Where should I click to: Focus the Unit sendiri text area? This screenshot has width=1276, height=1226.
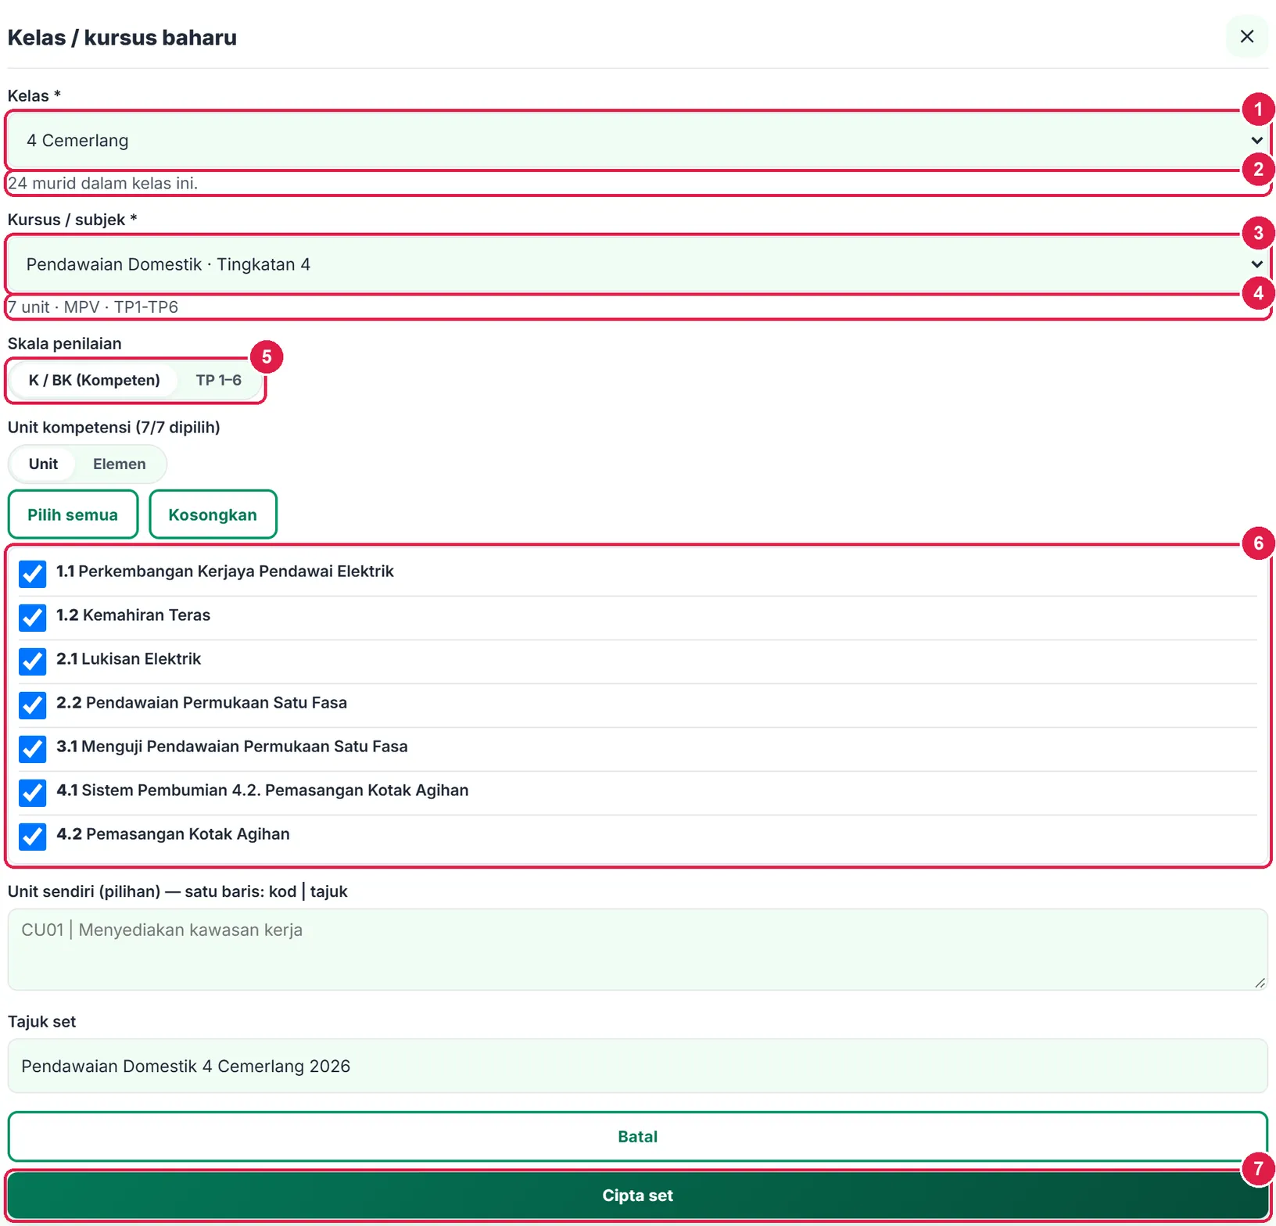pyautogui.click(x=637, y=949)
